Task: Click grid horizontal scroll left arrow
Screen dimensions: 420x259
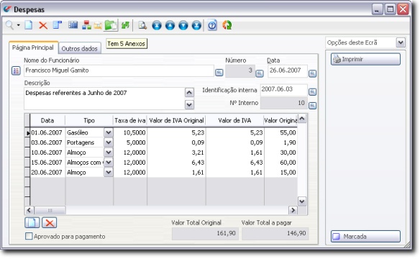Action: point(29,210)
